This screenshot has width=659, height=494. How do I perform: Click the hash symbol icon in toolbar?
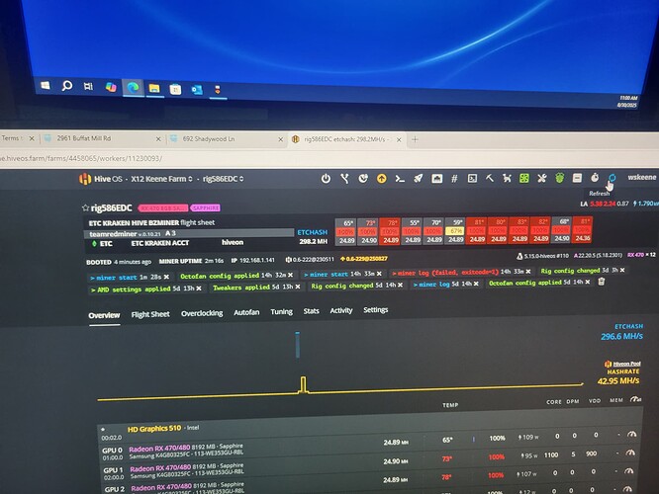click(x=454, y=179)
